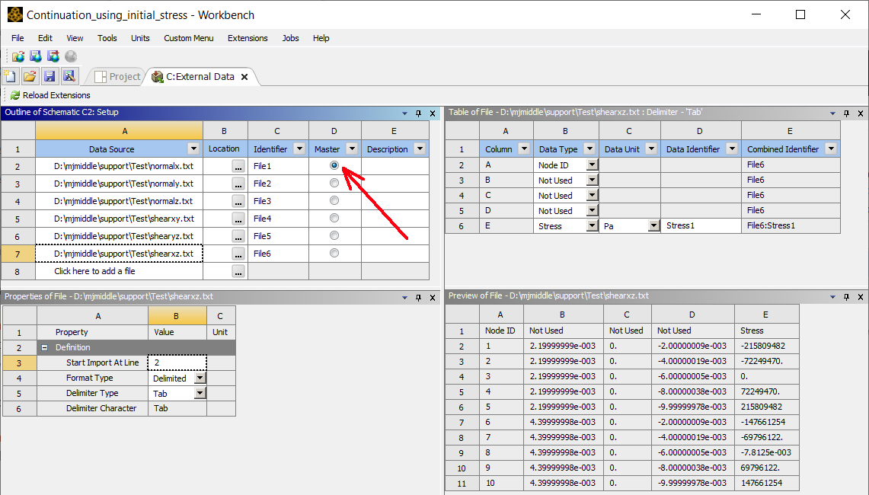
Task: Edit the Stress1 data identifier cell
Action: [701, 225]
